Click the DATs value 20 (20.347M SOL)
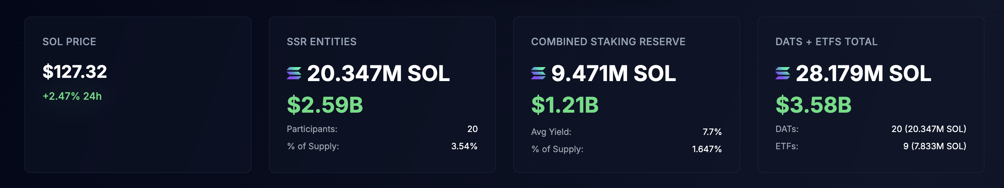1004x188 pixels. (x=929, y=129)
